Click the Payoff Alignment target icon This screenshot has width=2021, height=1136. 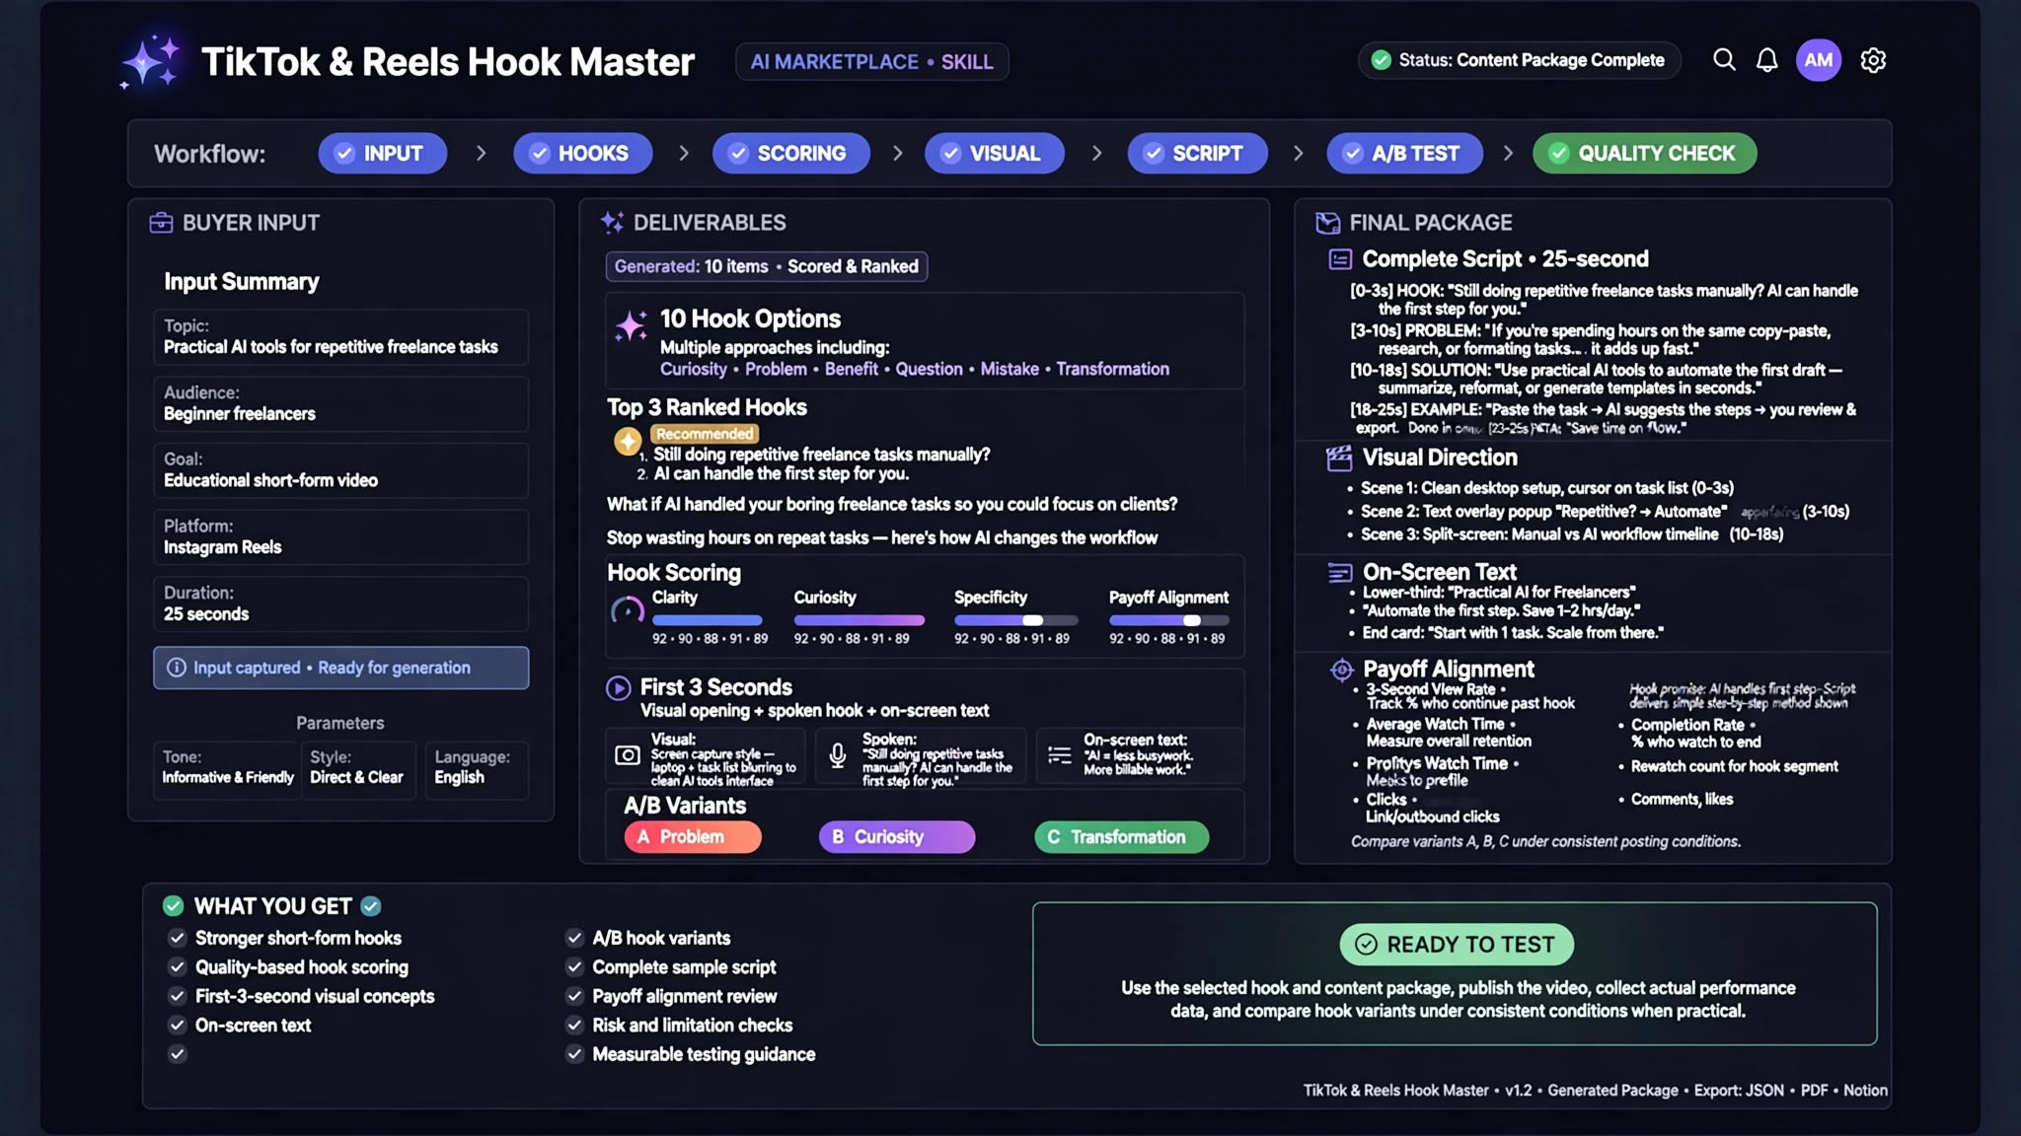pos(1341,670)
